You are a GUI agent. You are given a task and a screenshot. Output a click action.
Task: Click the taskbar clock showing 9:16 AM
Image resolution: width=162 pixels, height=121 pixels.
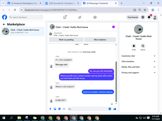156,118
